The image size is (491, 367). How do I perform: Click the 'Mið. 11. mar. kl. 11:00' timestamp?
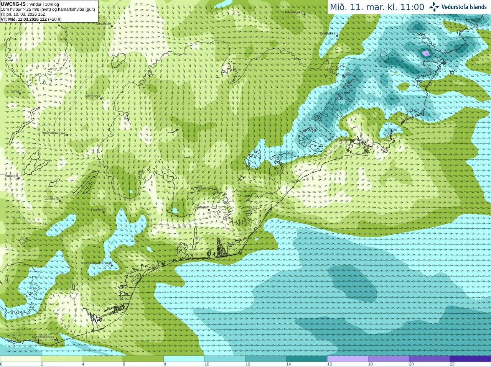[377, 7]
